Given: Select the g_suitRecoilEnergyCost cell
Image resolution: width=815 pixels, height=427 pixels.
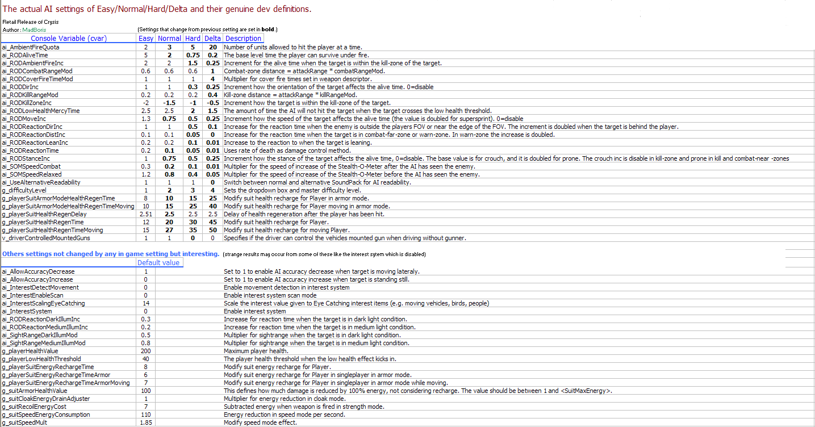Looking at the screenshot, I should pyautogui.click(x=69, y=407).
